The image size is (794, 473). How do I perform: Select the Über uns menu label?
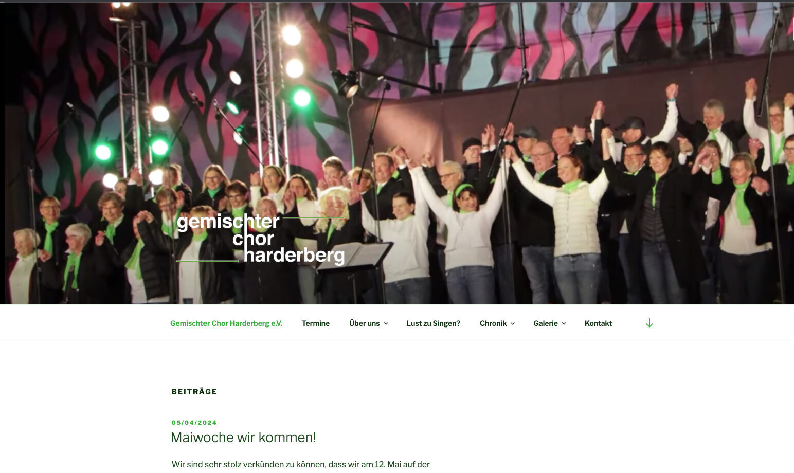[x=364, y=323]
